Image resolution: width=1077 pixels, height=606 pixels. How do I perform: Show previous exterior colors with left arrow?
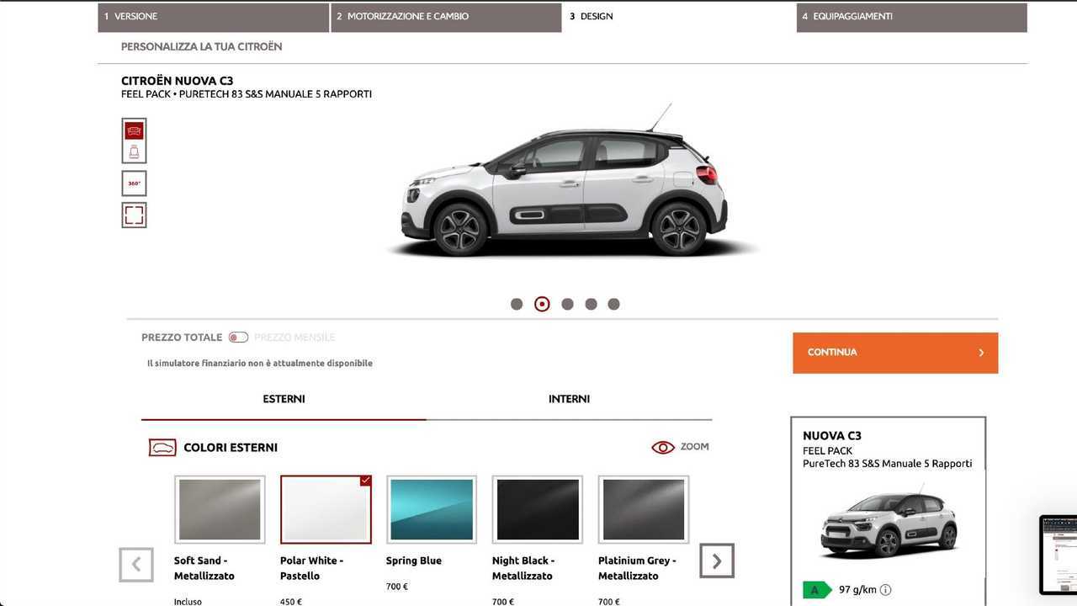136,564
